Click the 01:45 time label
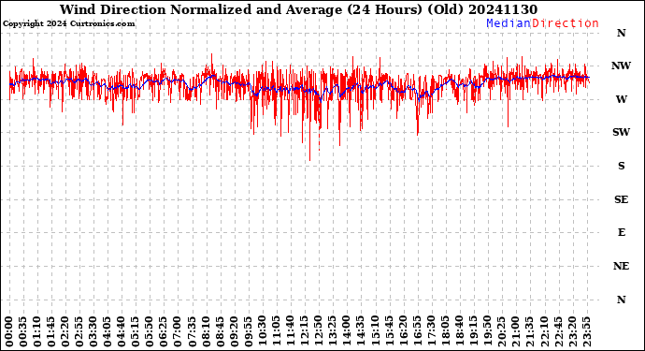 coord(51,331)
